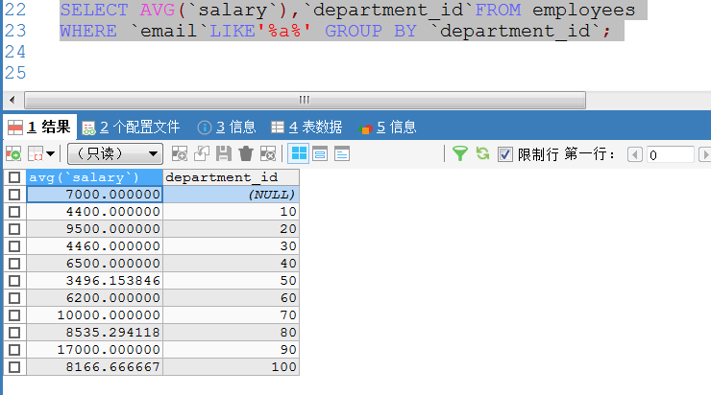Image resolution: width=711 pixels, height=395 pixels.
Task: Click the next page arrow after first row field
Action: (704, 154)
